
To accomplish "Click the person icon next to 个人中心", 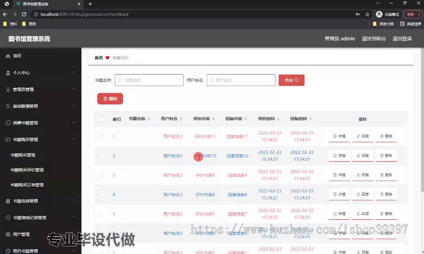I will click(8, 73).
